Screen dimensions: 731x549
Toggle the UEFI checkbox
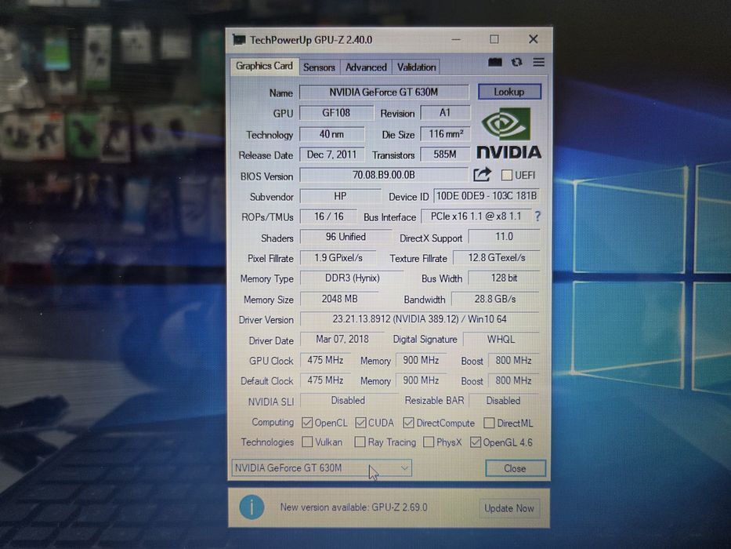[506, 175]
